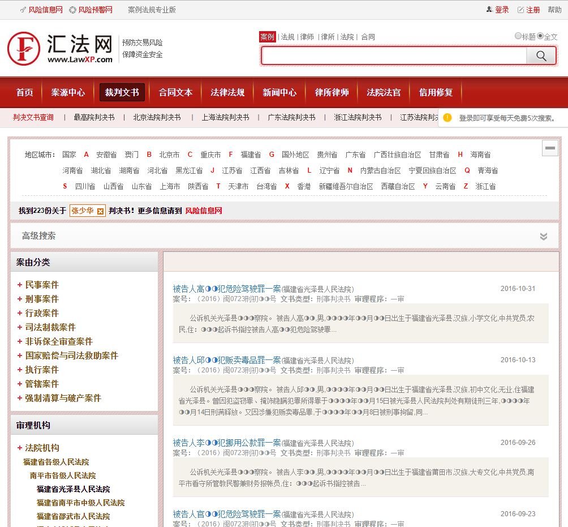Open case 被告人官犯危险驾驶罪一案
Screen dimensions: 568x527
(227, 515)
